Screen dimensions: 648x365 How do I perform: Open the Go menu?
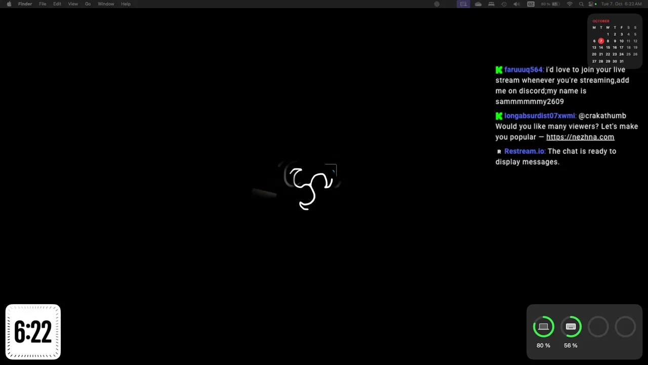(88, 4)
